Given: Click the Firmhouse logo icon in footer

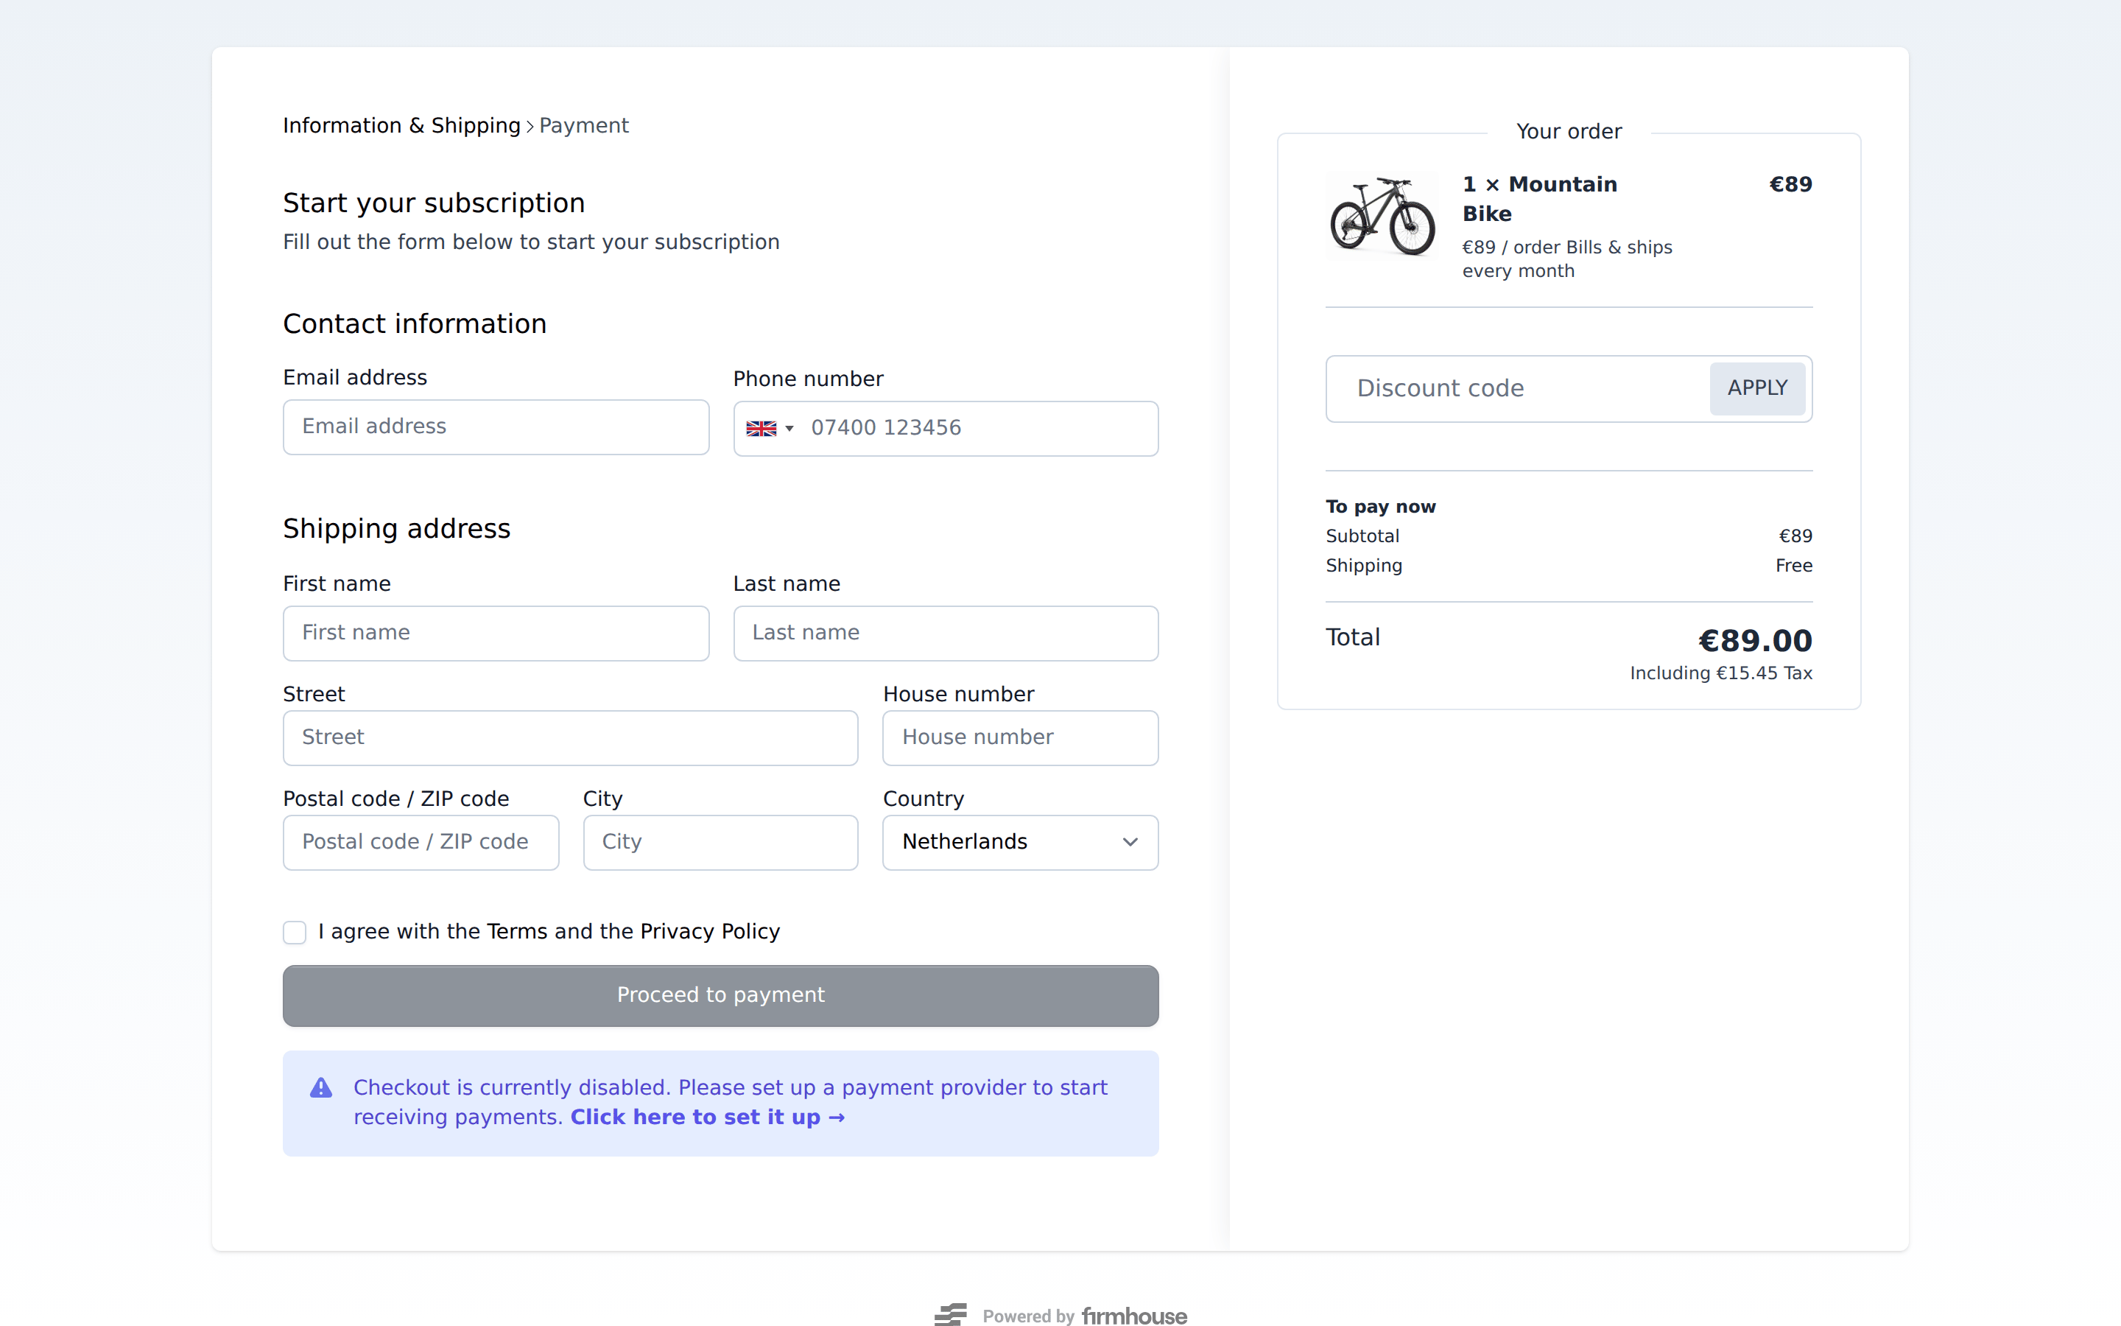Looking at the screenshot, I should (x=950, y=1313).
